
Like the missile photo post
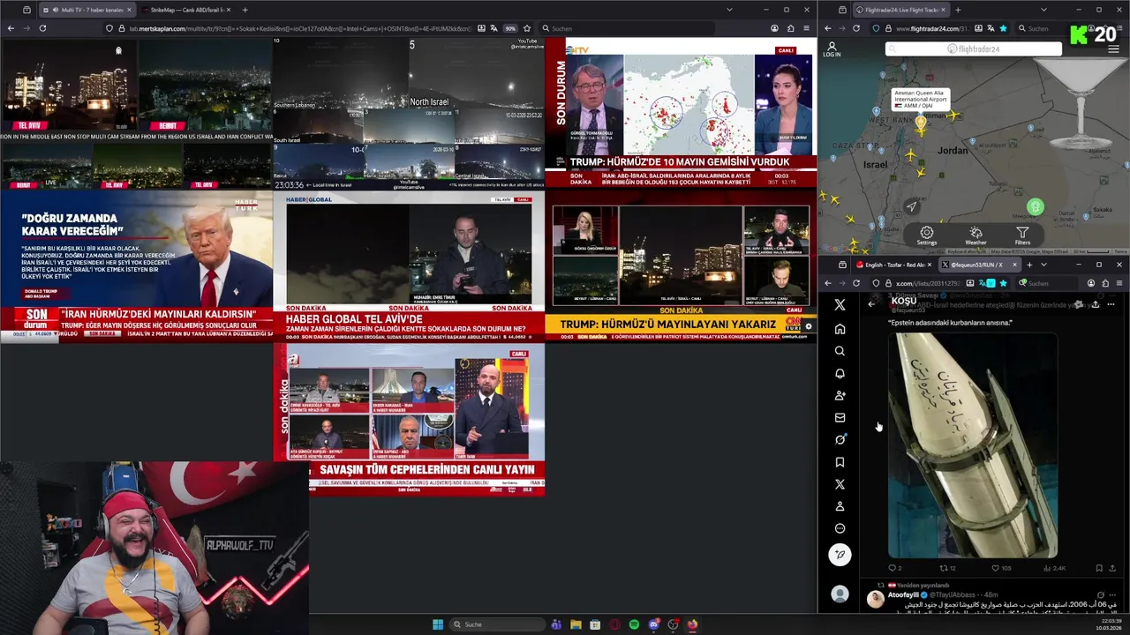[1000, 568]
